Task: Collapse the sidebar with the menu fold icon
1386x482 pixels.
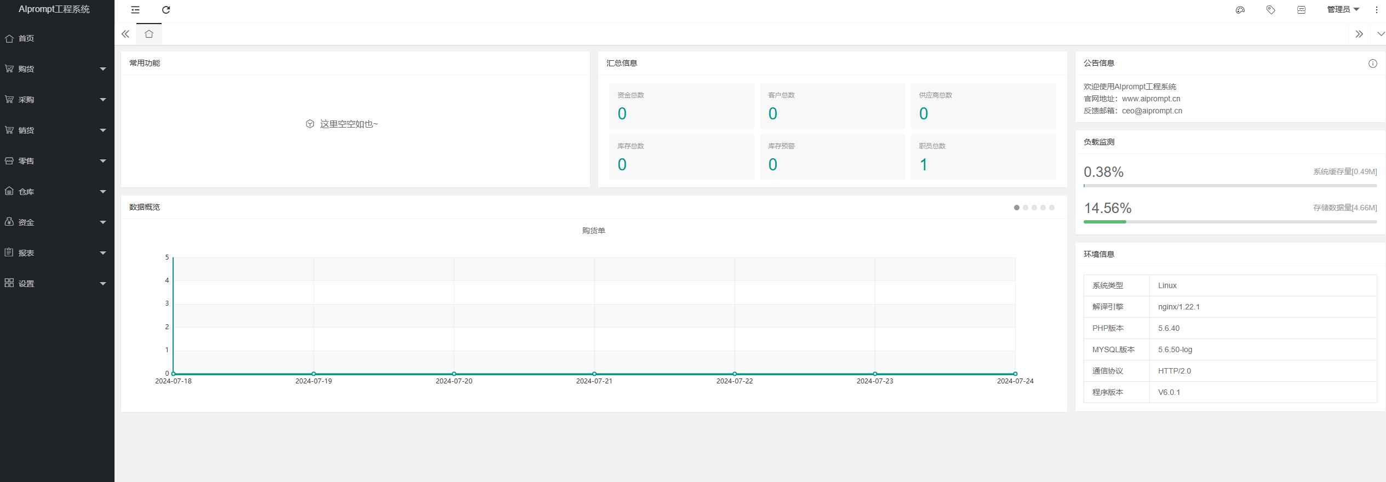Action: click(135, 10)
